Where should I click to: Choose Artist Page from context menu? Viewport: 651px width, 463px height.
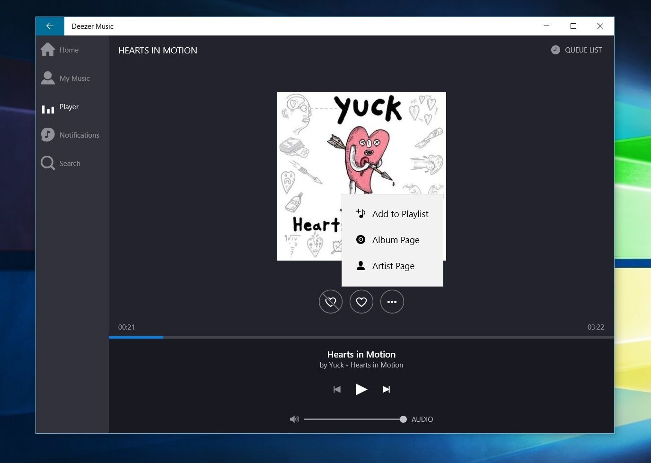[392, 266]
